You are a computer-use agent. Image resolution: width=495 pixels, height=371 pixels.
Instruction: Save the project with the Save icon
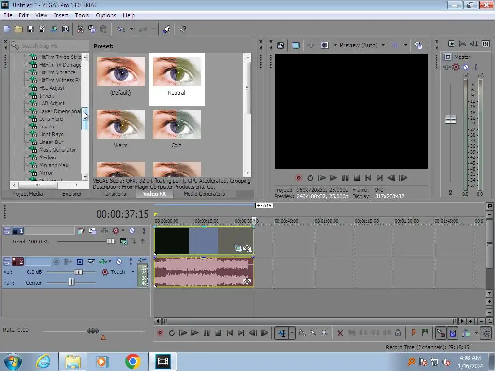(x=30, y=29)
